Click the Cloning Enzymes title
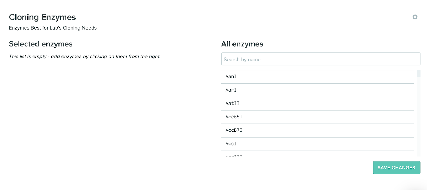This screenshot has width=427, height=190. (42, 17)
